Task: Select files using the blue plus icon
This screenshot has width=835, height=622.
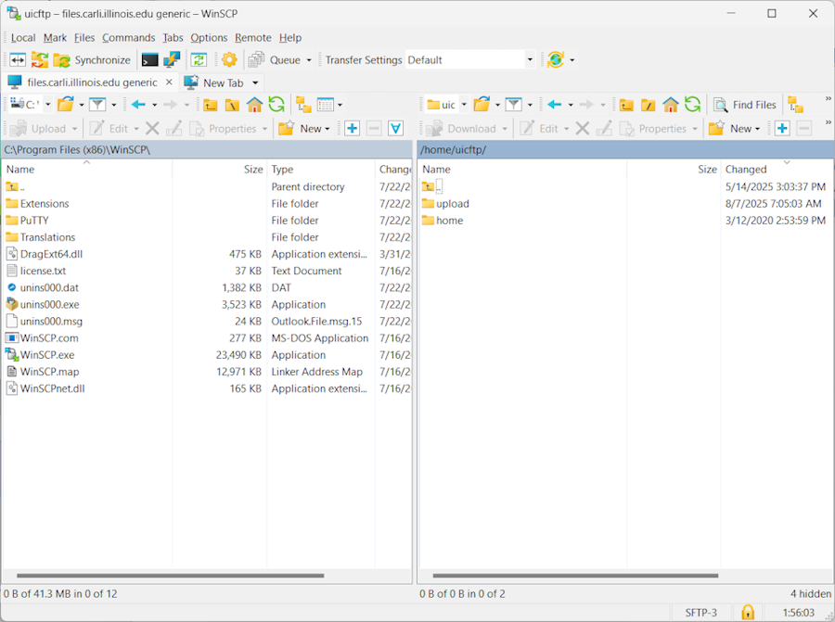Action: tap(353, 128)
